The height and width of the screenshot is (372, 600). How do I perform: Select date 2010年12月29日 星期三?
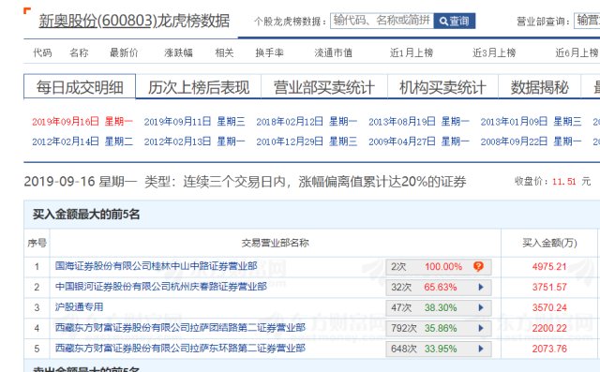tap(307, 141)
